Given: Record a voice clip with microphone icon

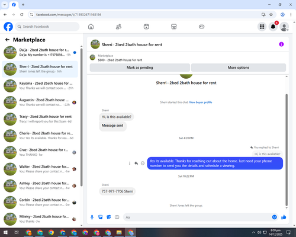Looking at the screenshot, I should pyautogui.click(x=92, y=217).
